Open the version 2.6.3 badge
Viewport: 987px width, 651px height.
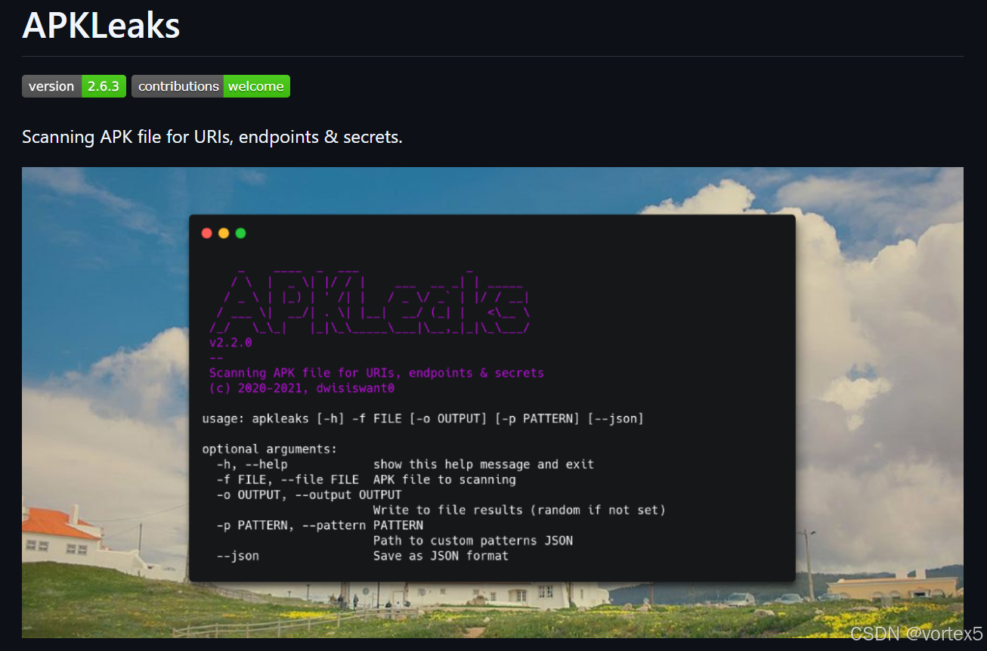point(73,86)
